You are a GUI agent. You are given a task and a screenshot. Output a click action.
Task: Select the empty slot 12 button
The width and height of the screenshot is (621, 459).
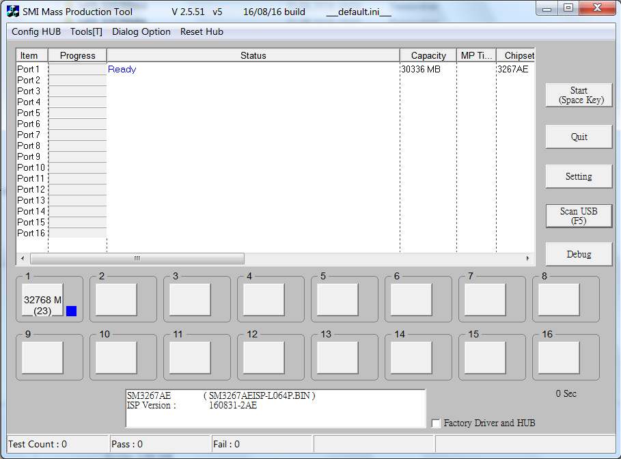pyautogui.click(x=264, y=358)
